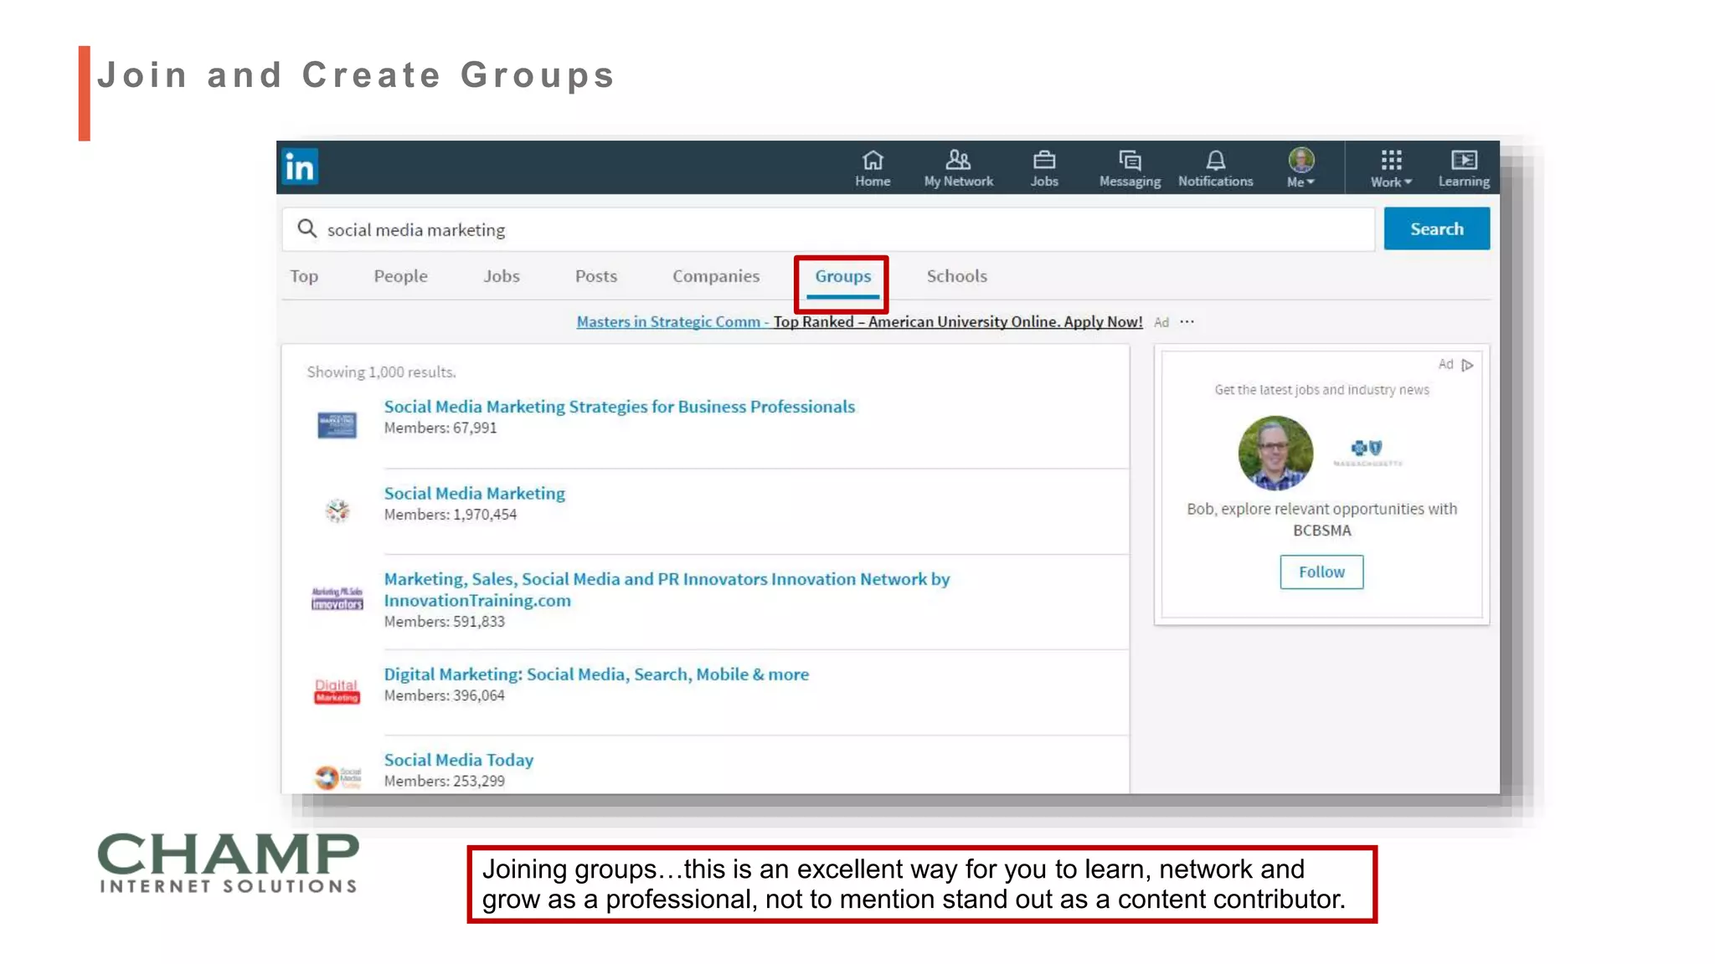Click 'Bob, explore relevant opportunities with BCBSMA' text

[1321, 520]
